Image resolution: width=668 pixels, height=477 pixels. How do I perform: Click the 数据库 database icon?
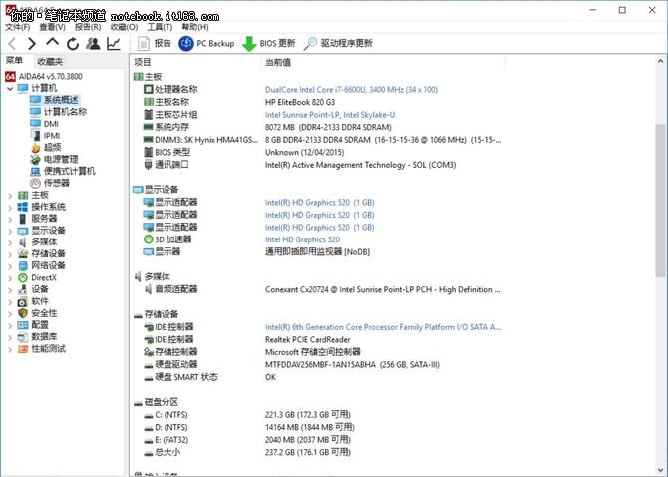tap(23, 337)
